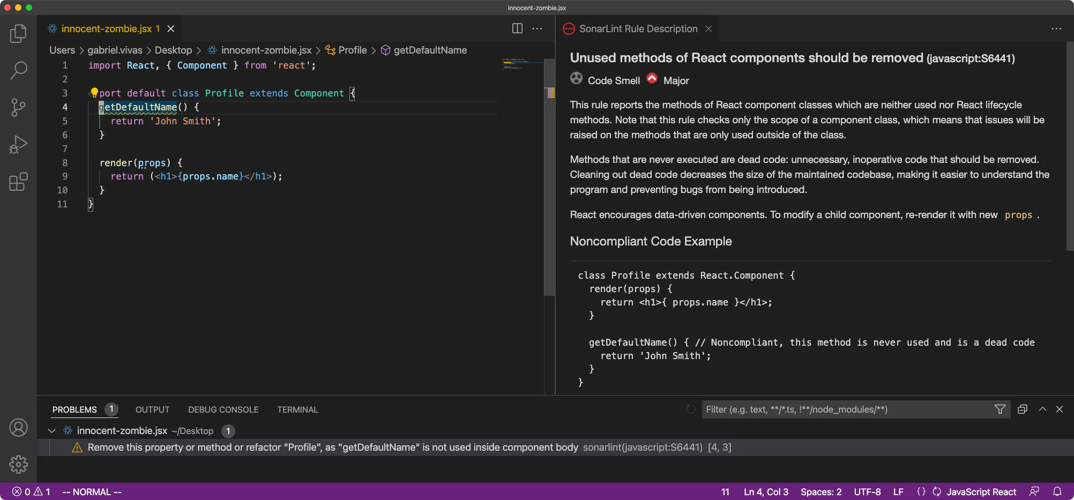1074x500 pixels.
Task: Open the Explorer view in activity bar
Action: [x=18, y=33]
